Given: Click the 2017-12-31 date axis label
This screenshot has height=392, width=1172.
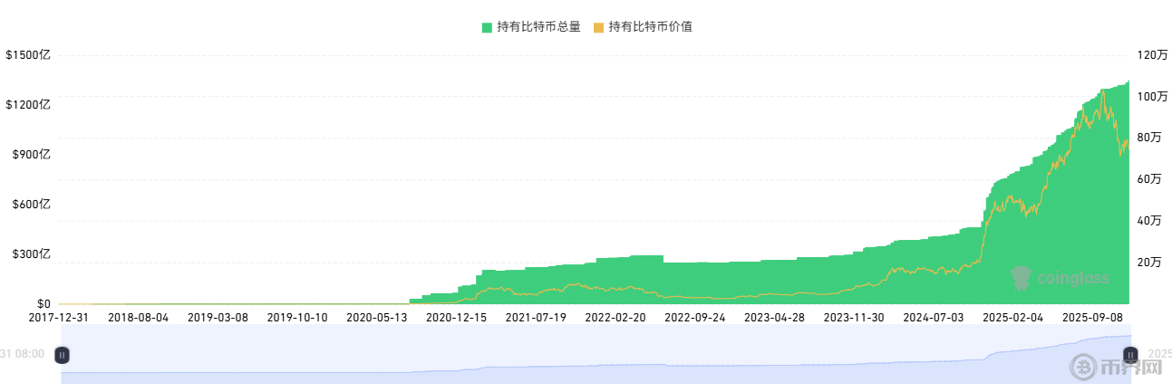Looking at the screenshot, I should (59, 318).
